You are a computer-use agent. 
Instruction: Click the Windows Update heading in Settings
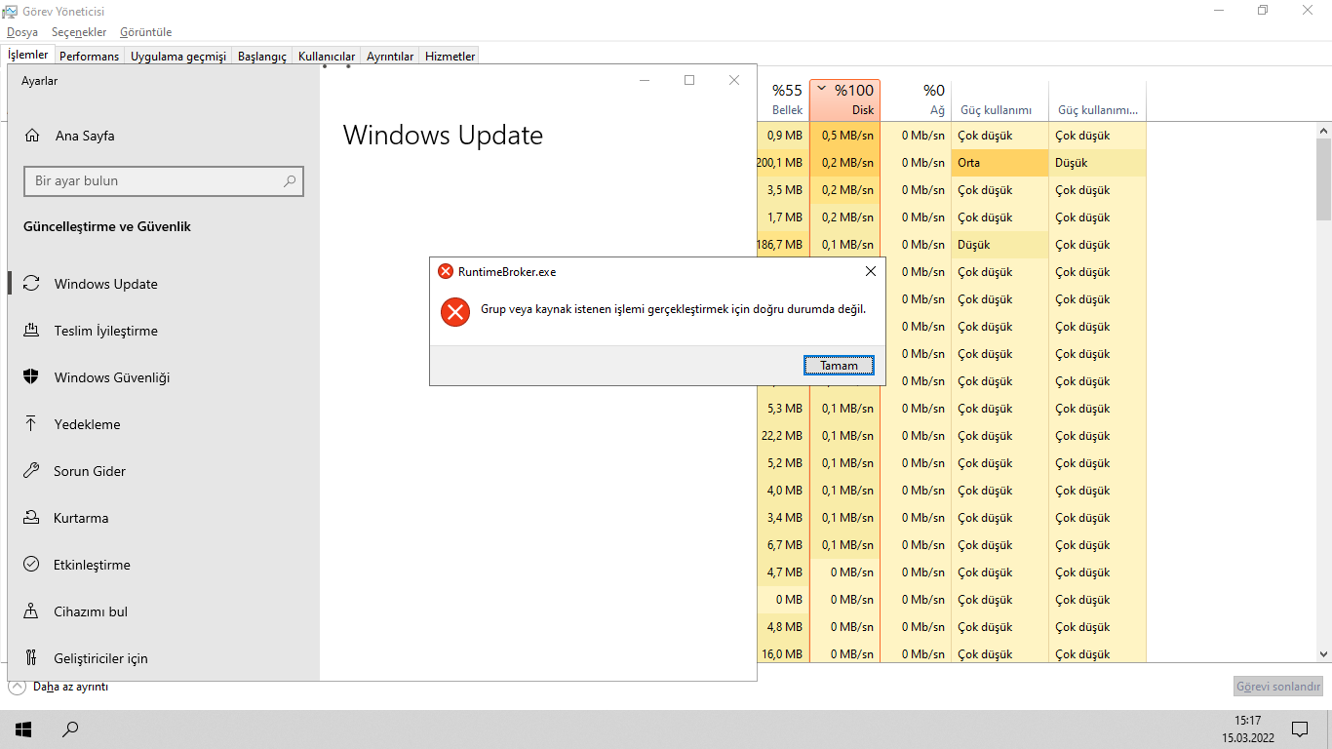click(x=443, y=135)
